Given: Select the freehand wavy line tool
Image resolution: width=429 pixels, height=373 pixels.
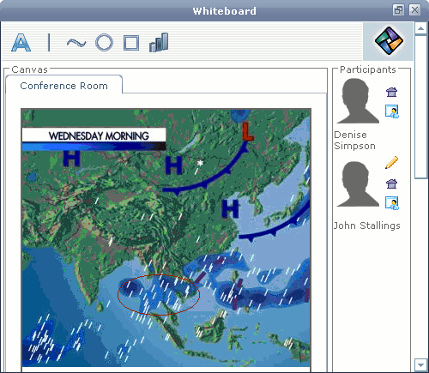Looking at the screenshot, I should [x=76, y=43].
